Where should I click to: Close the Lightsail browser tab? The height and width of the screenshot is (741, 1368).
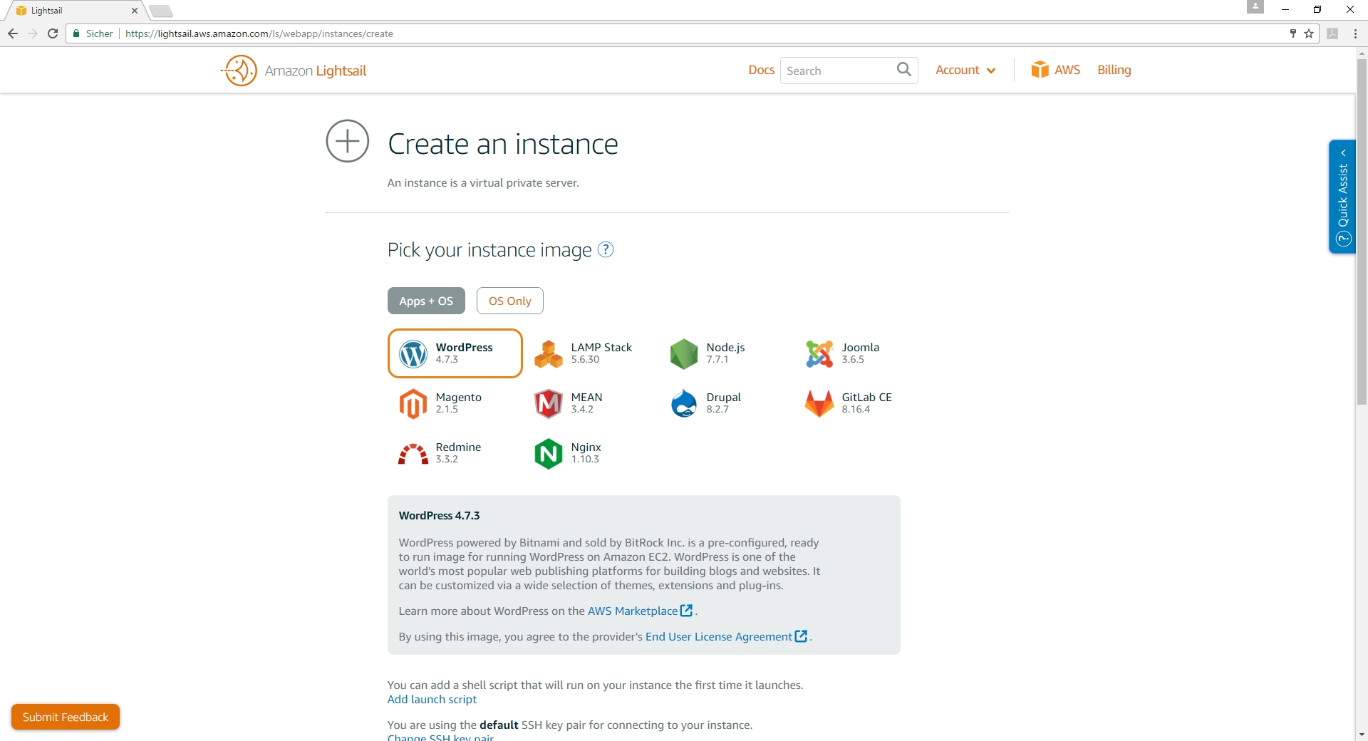[135, 11]
